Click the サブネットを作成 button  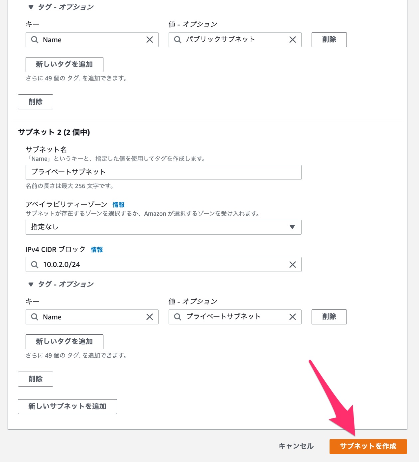(368, 446)
